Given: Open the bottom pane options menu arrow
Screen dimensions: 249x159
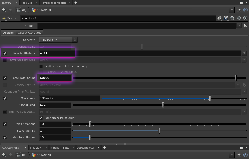Looking at the screenshot, I should pos(246,148).
